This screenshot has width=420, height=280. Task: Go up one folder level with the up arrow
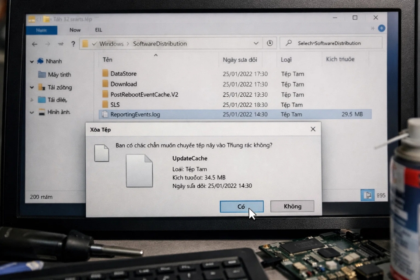pos(61,44)
